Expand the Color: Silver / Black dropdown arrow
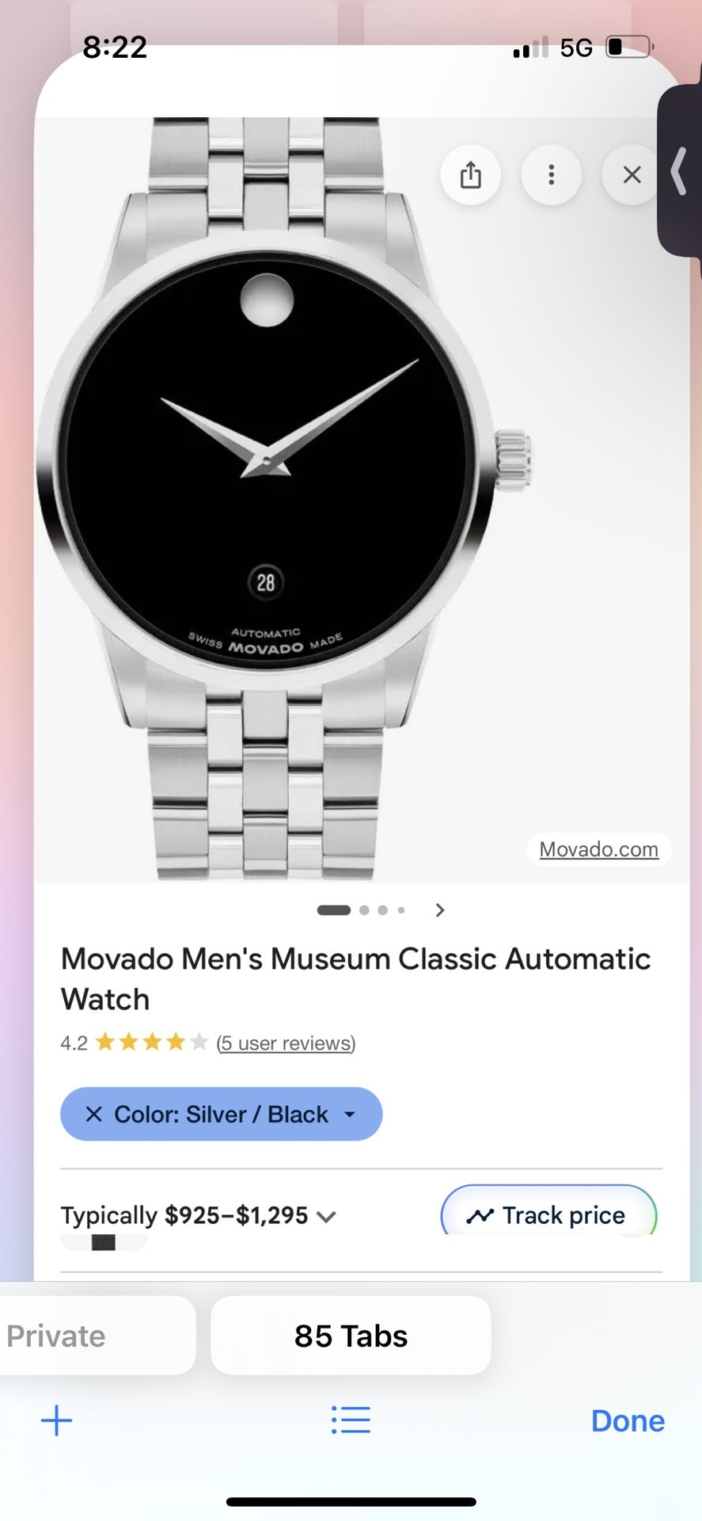The height and width of the screenshot is (1521, 702). click(349, 1114)
